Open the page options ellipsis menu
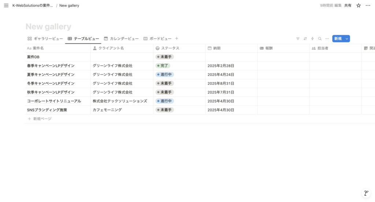The height and width of the screenshot is (202, 375). (368, 5)
